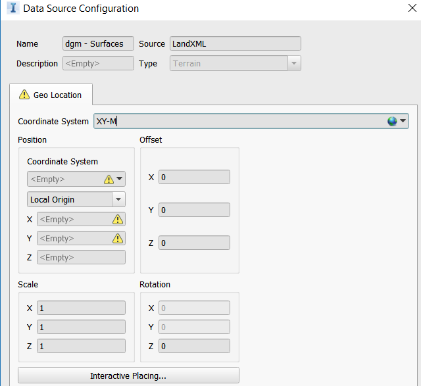The image size is (421, 386).
Task: Open the Type Terrain dropdown
Action: pos(294,63)
